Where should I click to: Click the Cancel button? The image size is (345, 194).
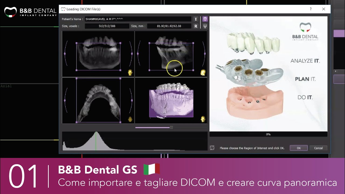click(318, 148)
